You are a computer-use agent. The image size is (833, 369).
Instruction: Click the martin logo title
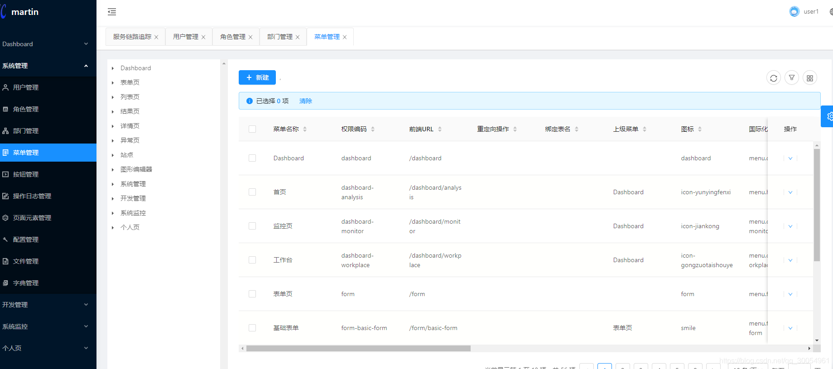click(25, 12)
